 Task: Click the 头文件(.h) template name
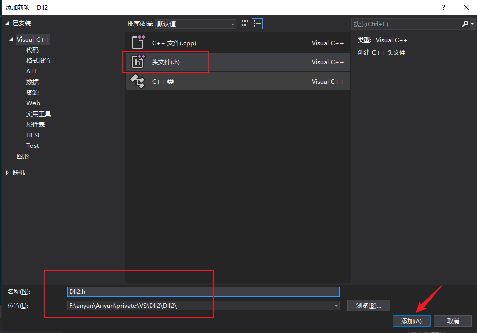(166, 62)
